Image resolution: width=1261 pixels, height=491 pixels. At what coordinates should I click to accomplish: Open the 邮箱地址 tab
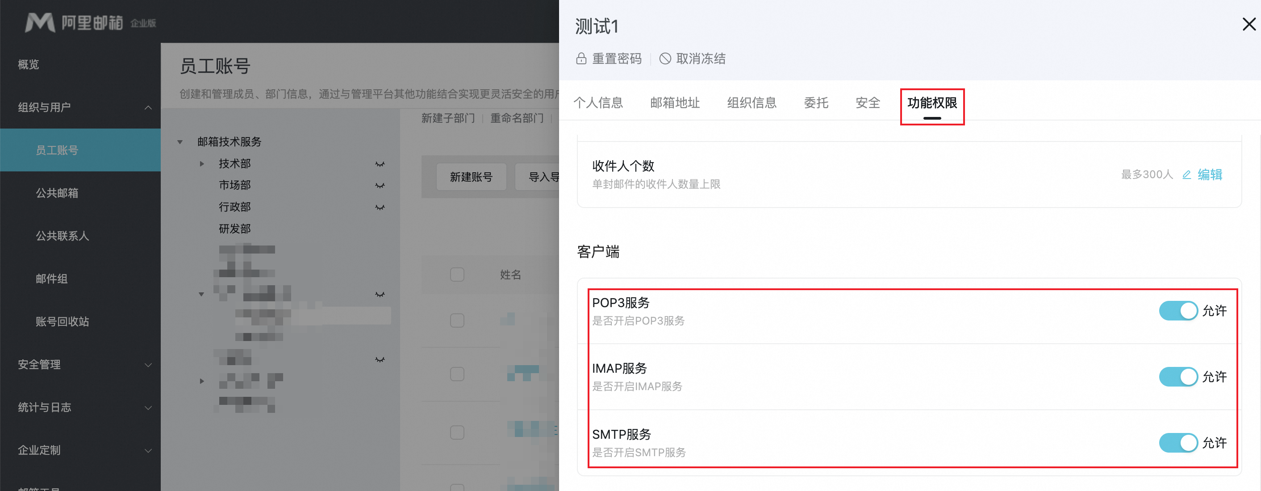675,103
